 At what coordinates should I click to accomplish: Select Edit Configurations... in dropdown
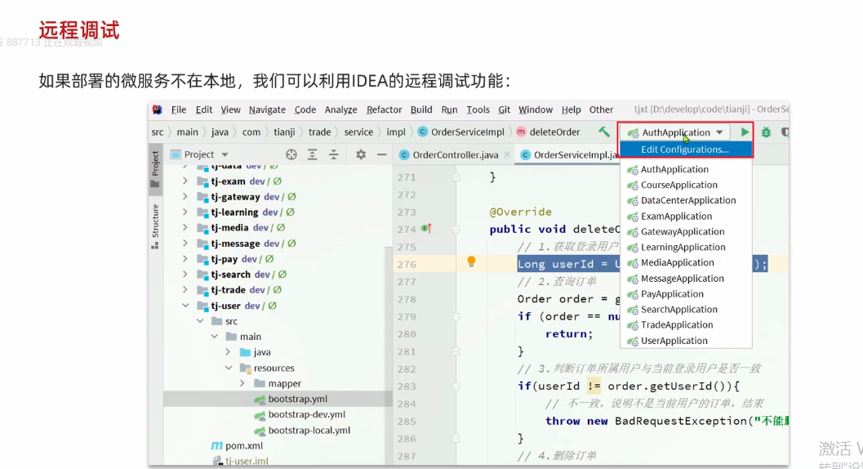pyautogui.click(x=686, y=150)
